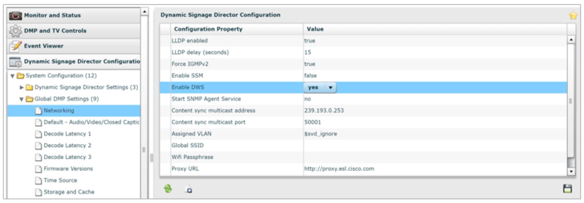Click the Proxy URL value field
The image size is (584, 203).
(435, 169)
